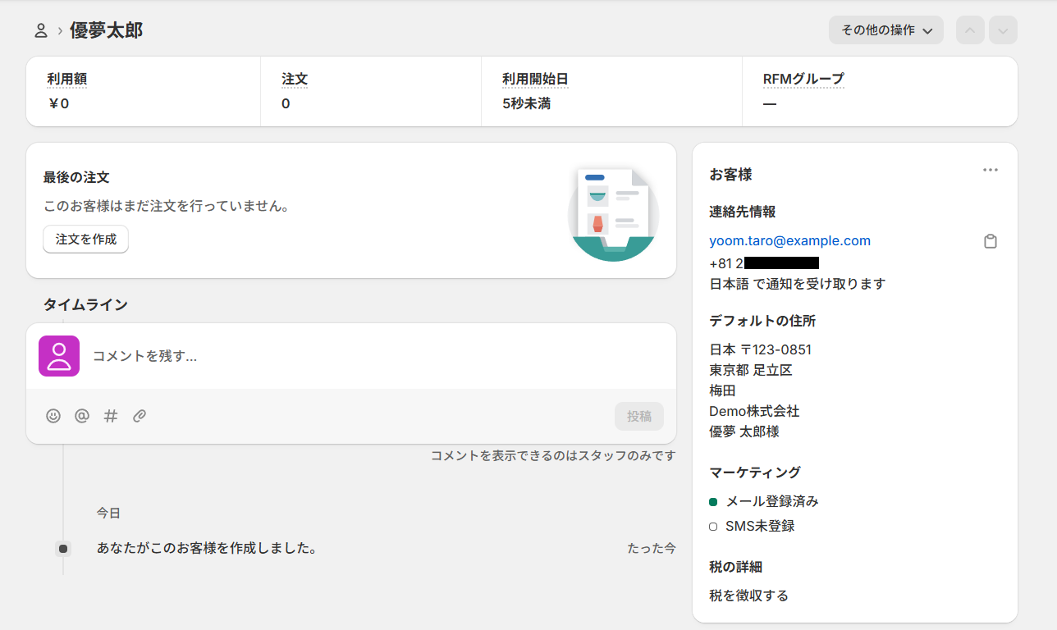
Task: Click the purple staff avatar icon
Action: coord(59,356)
